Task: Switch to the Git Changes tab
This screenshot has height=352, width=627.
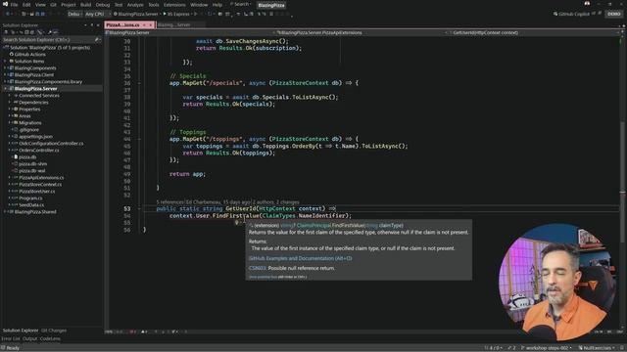Action: (x=54, y=330)
